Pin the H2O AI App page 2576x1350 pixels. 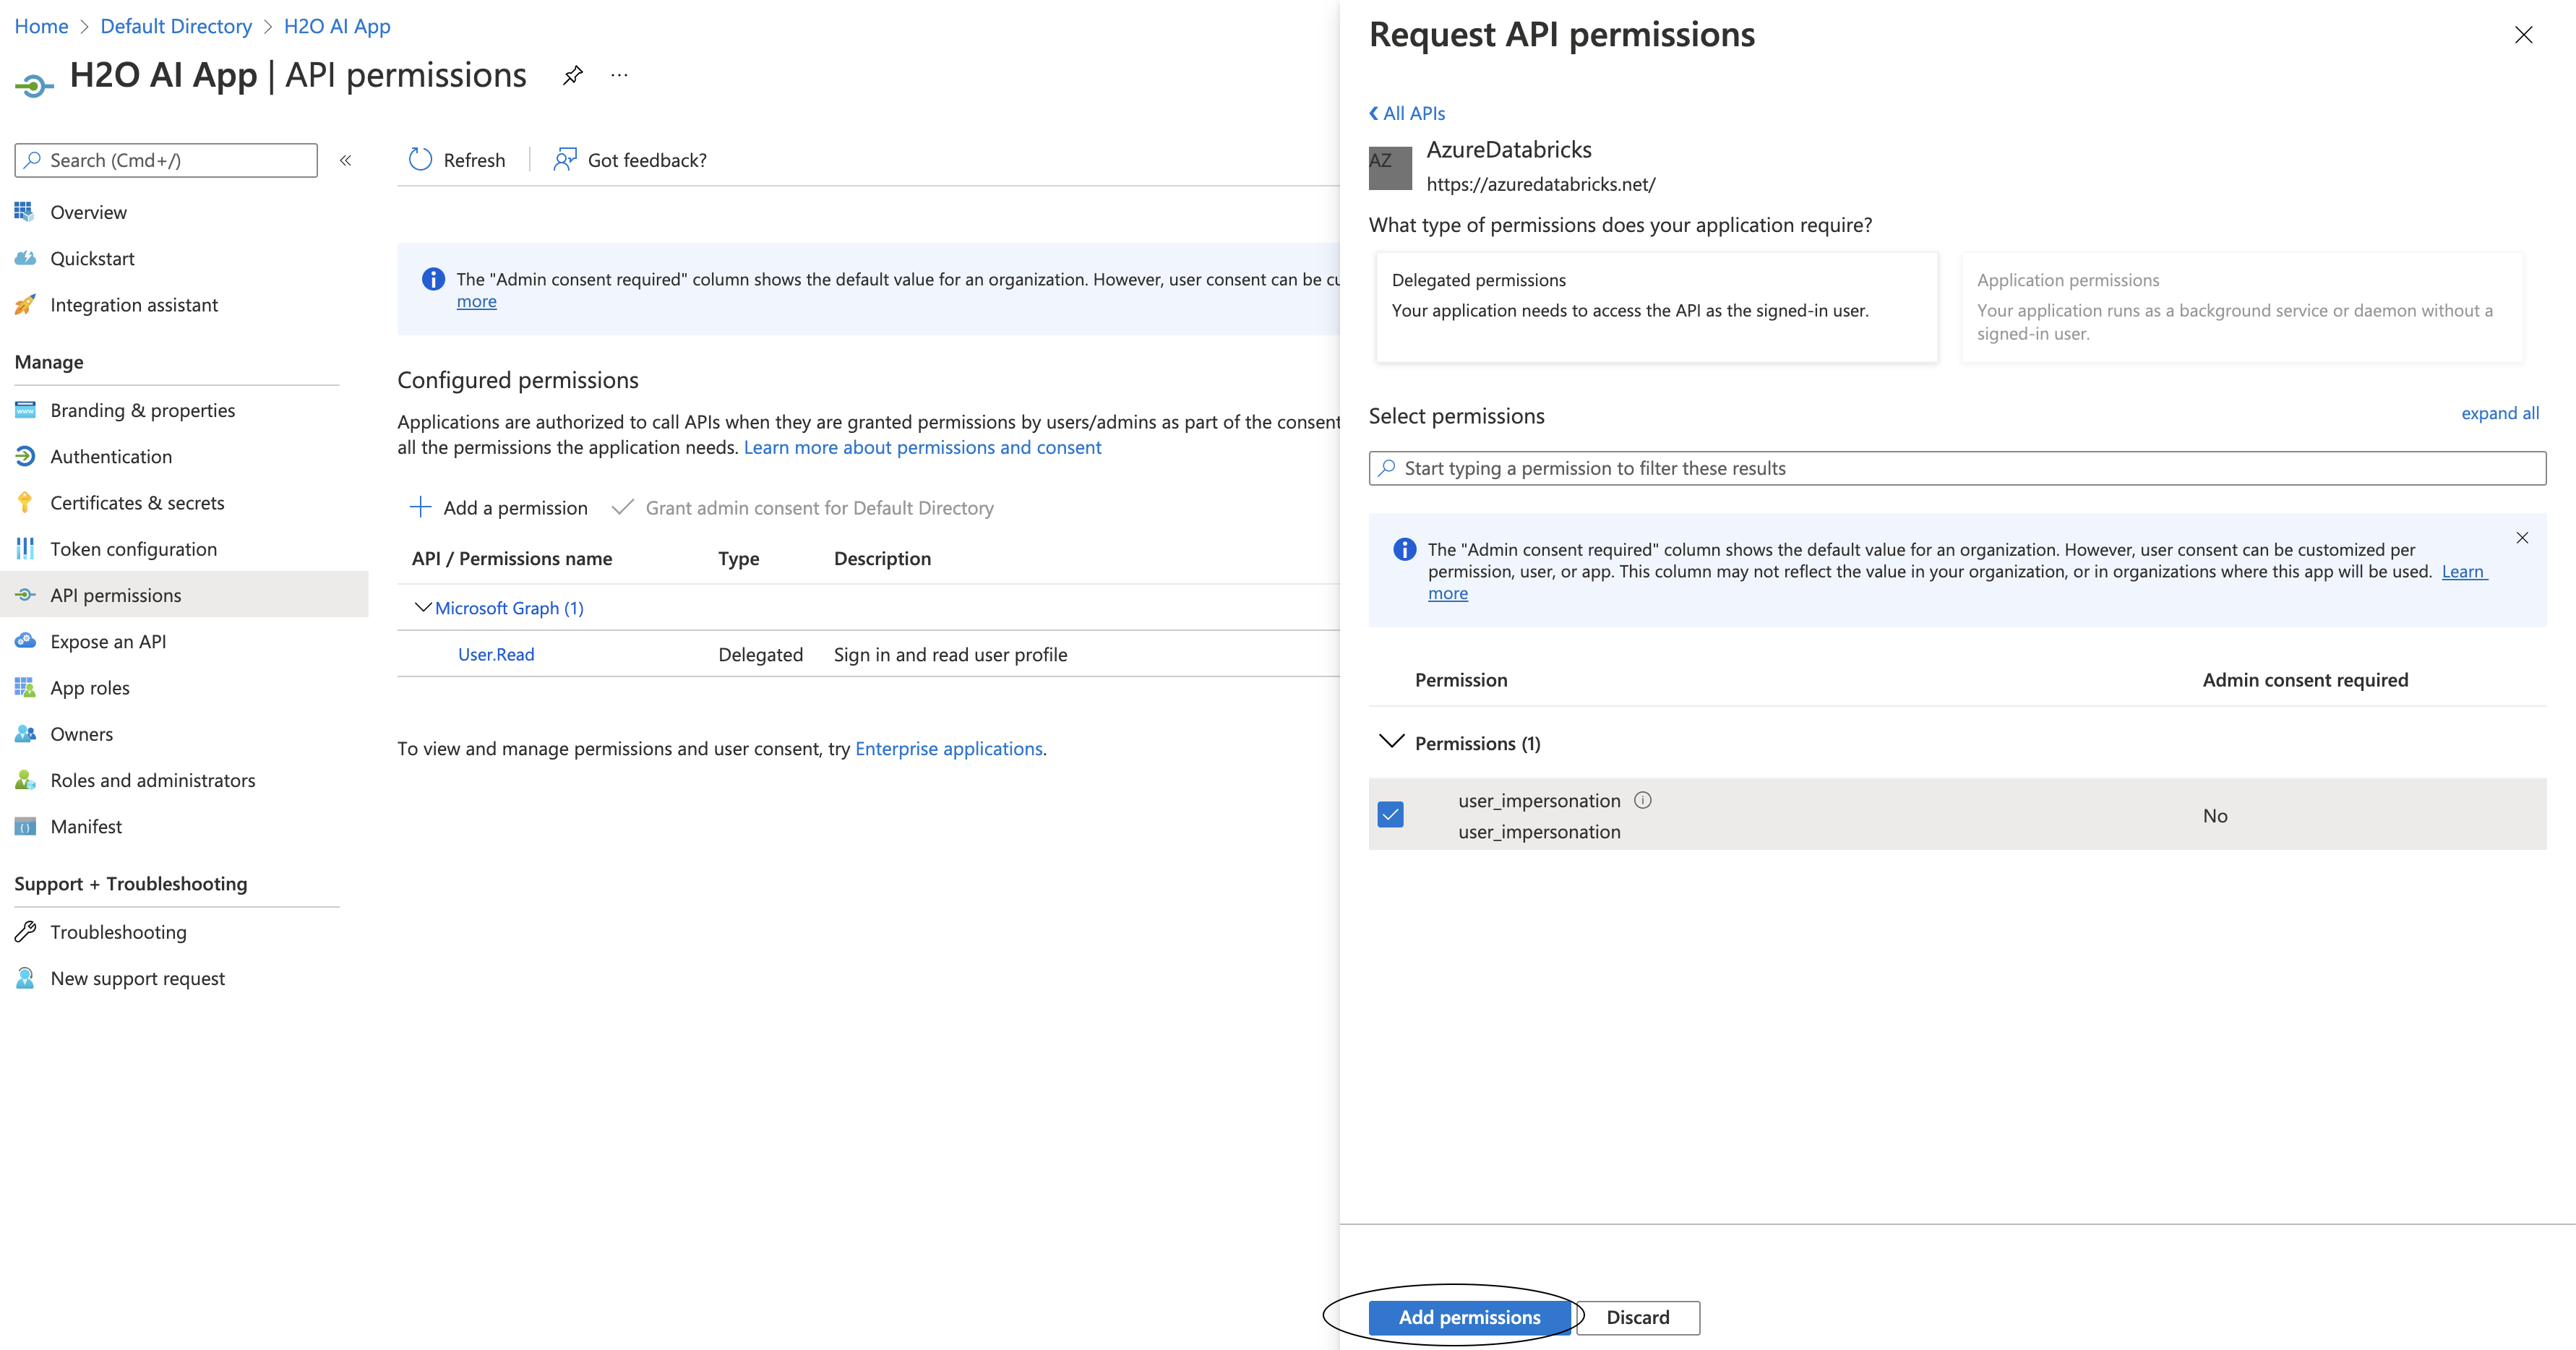[x=572, y=75]
